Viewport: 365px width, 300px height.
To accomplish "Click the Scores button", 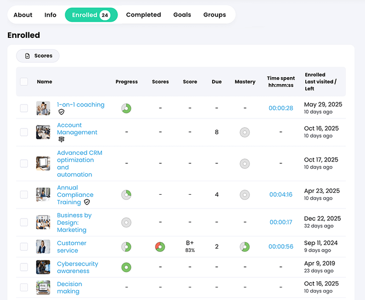I will (37, 56).
